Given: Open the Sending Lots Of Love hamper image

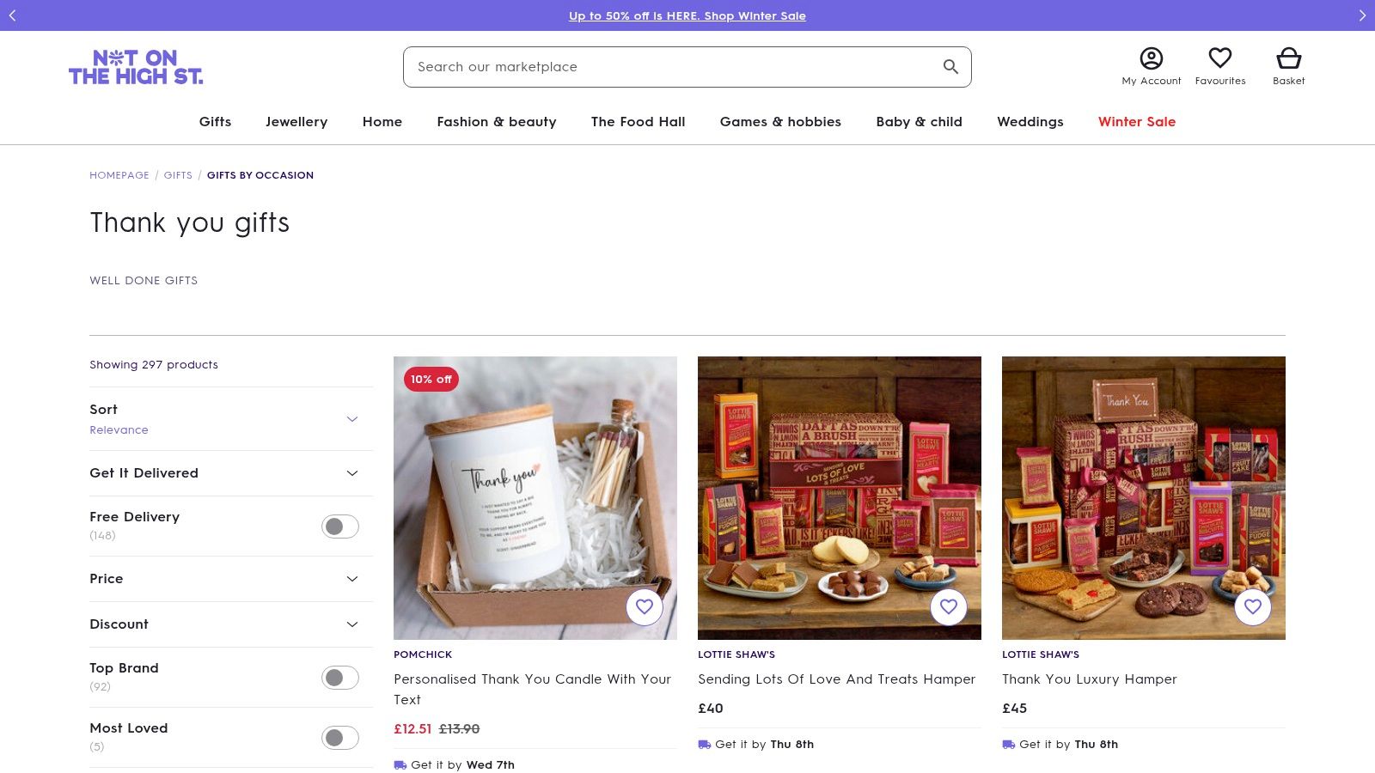Looking at the screenshot, I should [840, 498].
